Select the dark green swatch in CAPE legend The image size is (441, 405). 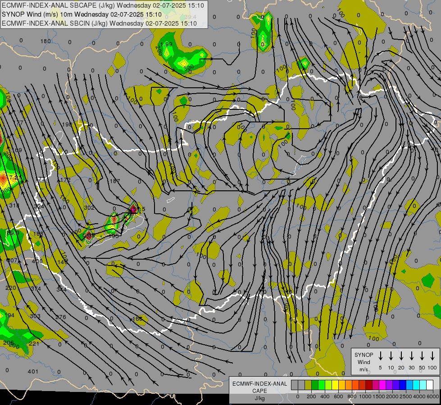point(315,385)
